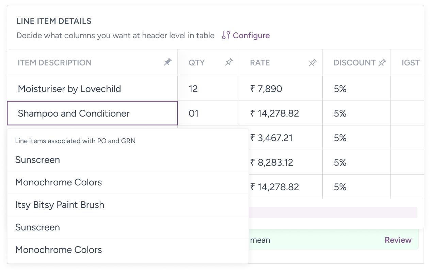Click the ₹ 8,283.12 rate cell

coord(271,163)
